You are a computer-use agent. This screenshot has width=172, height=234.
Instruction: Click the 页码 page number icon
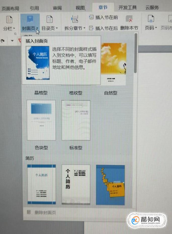pyautogui.click(x=151, y=18)
